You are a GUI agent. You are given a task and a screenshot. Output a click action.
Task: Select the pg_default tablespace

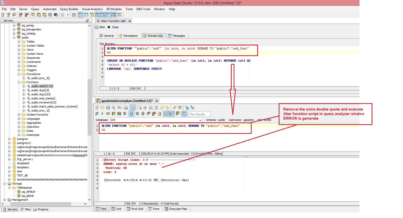click(28, 192)
